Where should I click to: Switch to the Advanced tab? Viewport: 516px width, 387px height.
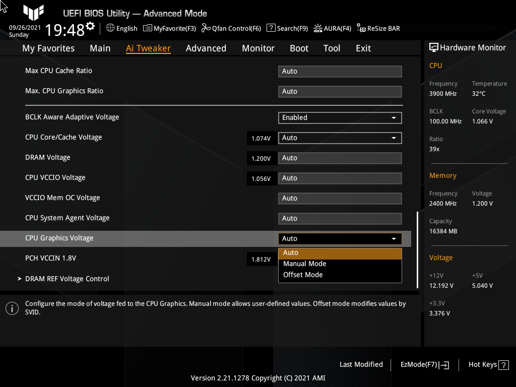206,48
